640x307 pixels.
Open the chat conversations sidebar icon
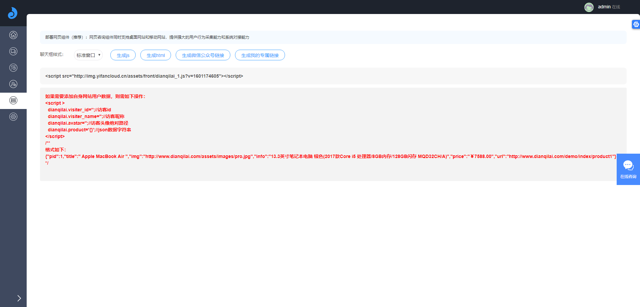[x=13, y=51]
